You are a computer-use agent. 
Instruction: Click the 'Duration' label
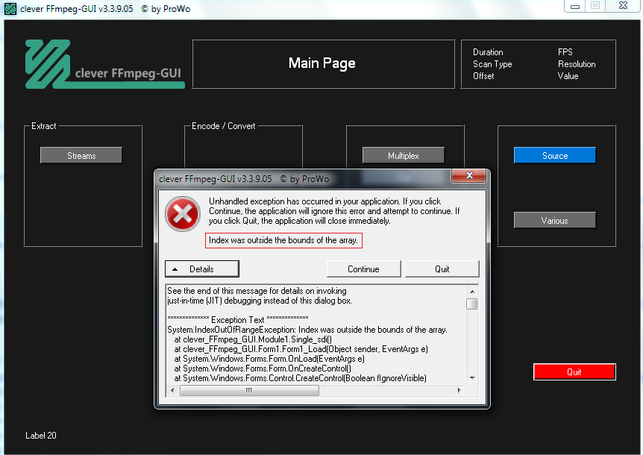pyautogui.click(x=488, y=52)
